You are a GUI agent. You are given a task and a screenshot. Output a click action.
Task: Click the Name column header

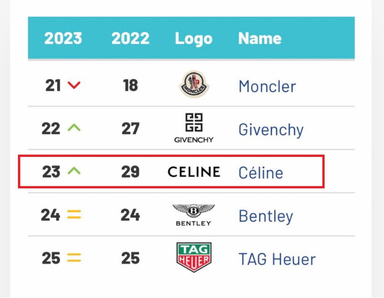(x=259, y=38)
